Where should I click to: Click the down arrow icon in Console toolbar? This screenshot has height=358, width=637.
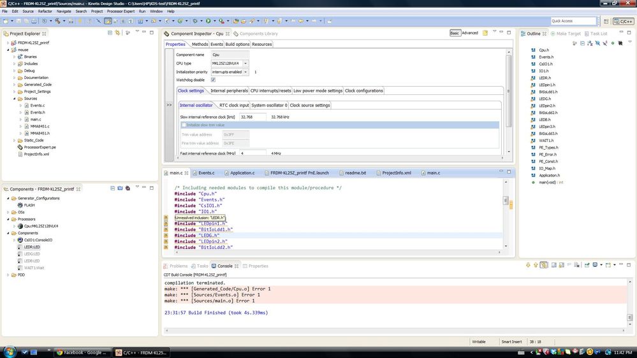coord(528,265)
